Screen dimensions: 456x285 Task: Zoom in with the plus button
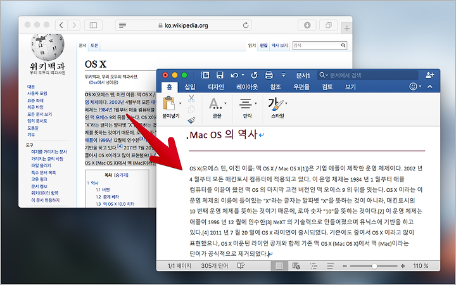(403, 266)
